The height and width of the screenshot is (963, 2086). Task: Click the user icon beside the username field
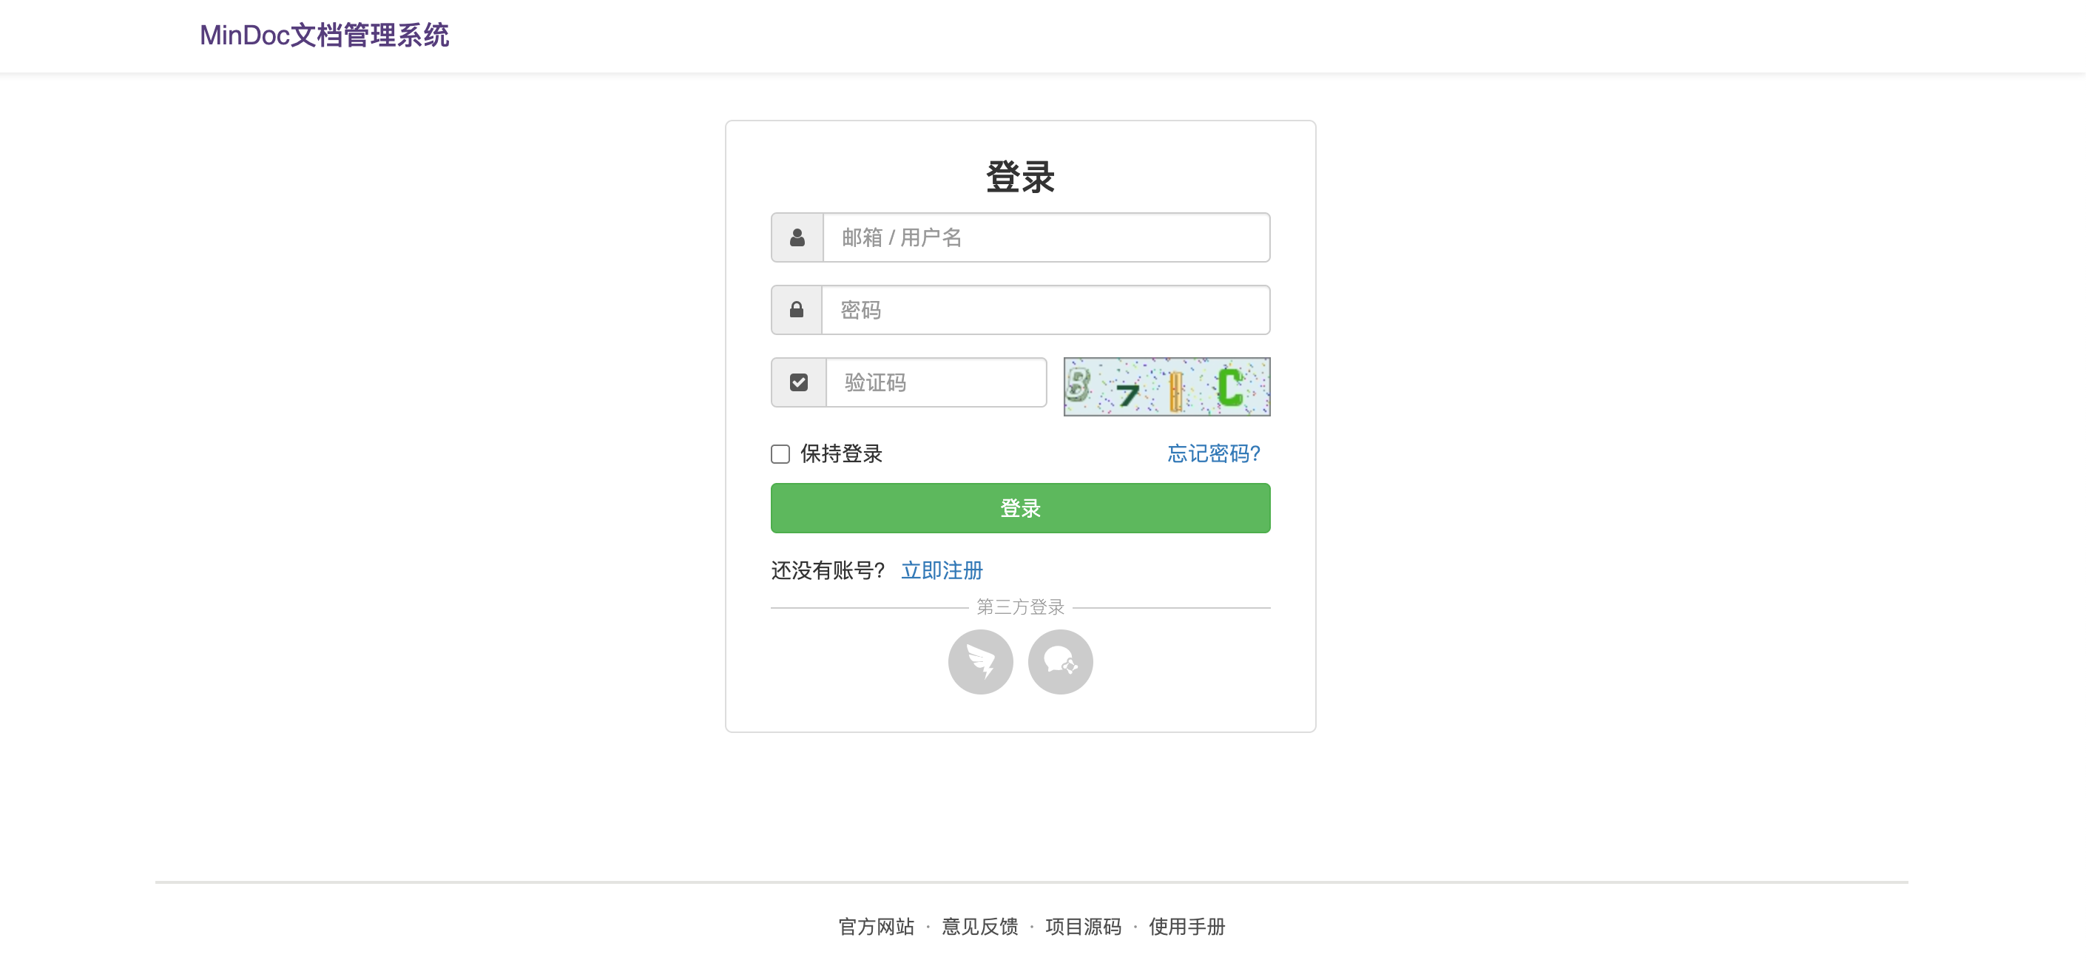797,237
